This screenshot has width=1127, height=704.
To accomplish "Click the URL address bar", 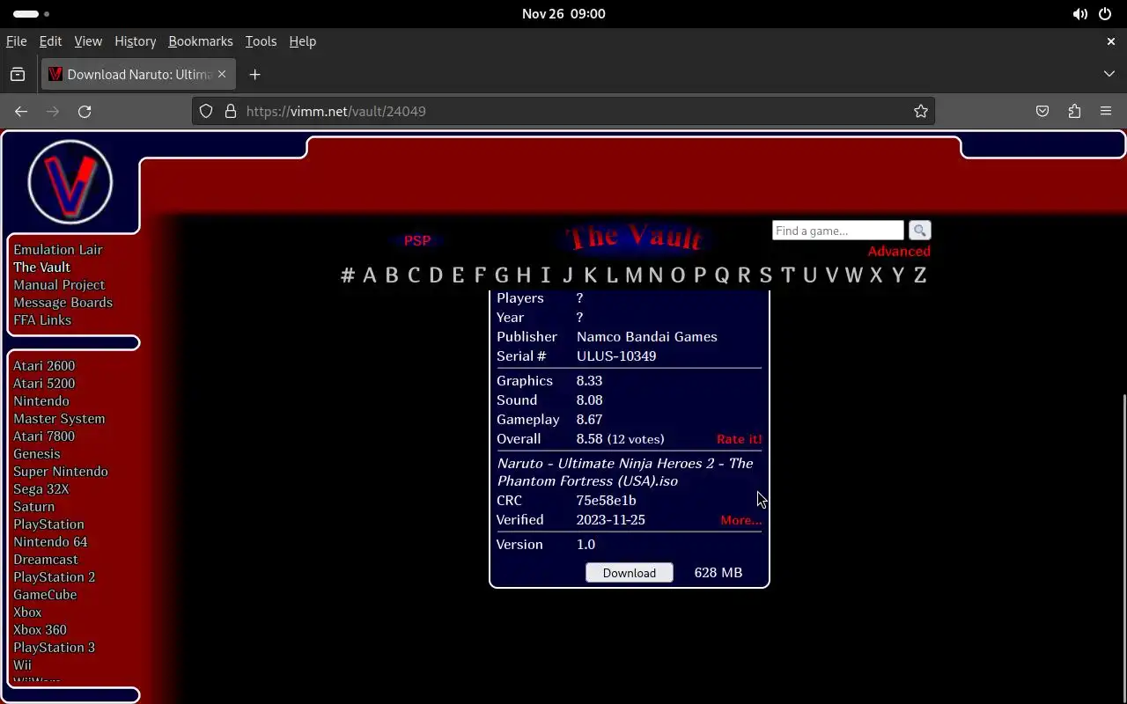I will pos(563,111).
